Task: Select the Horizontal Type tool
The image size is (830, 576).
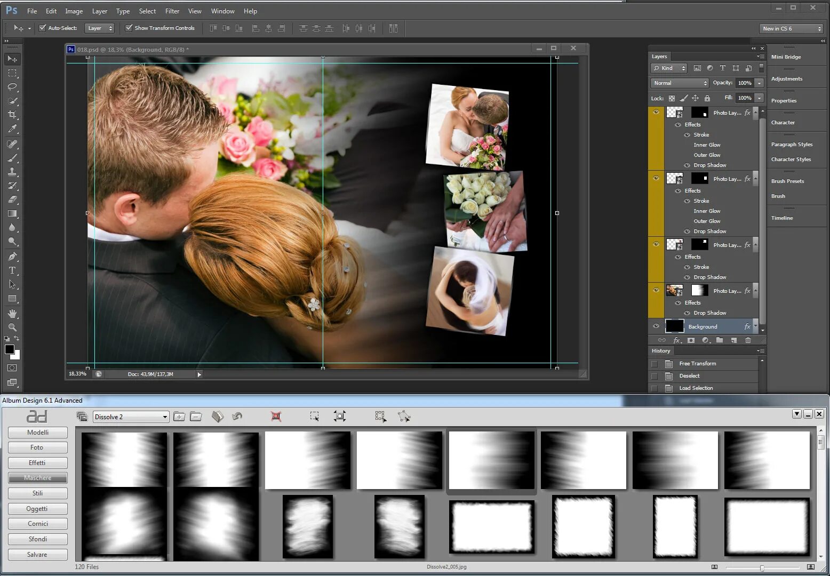Action: pos(12,270)
